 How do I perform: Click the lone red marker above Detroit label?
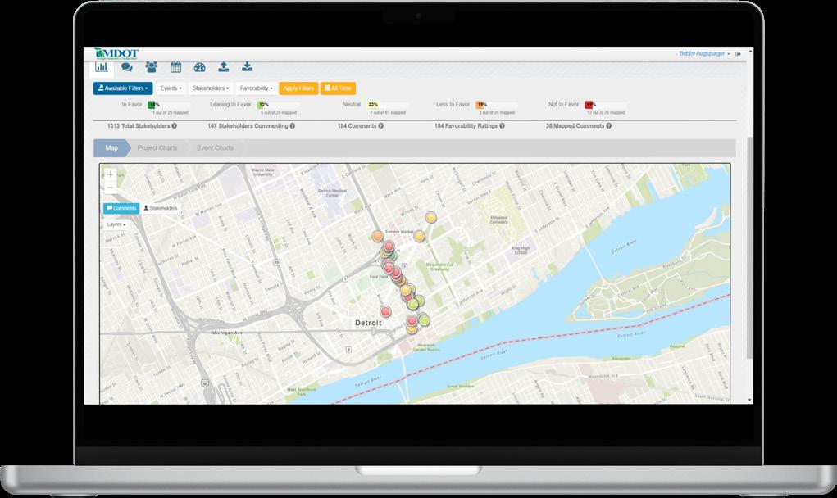pos(384,311)
